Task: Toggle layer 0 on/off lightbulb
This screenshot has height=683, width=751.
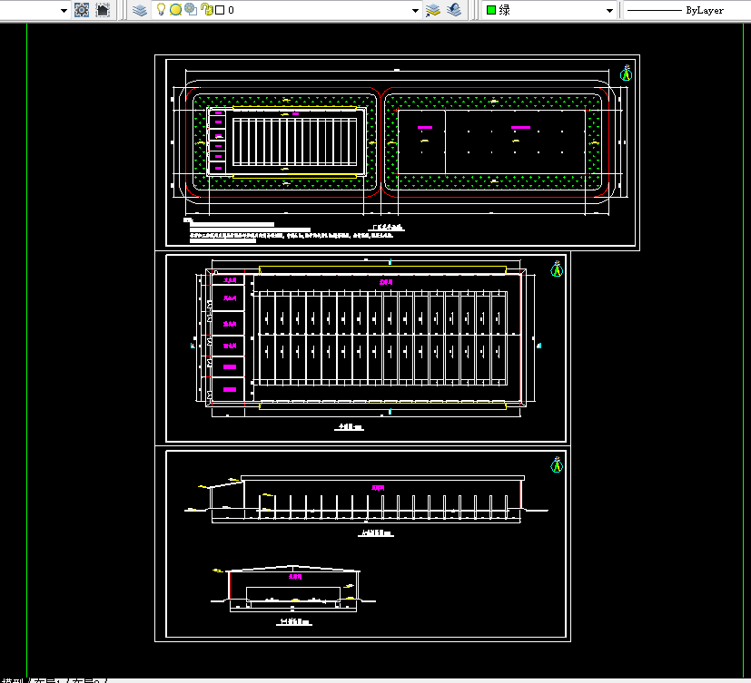Action: pos(162,10)
